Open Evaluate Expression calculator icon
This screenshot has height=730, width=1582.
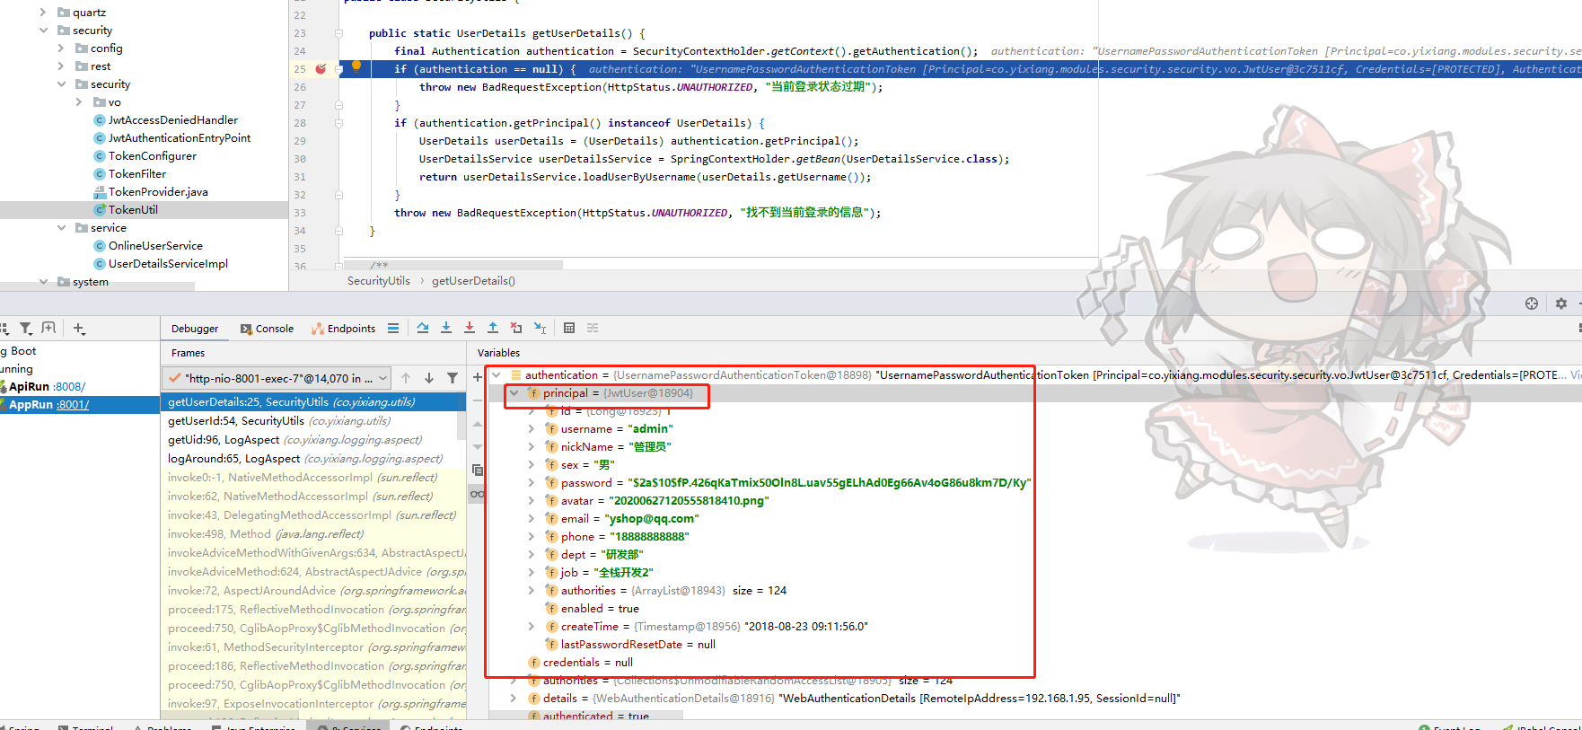tap(569, 329)
